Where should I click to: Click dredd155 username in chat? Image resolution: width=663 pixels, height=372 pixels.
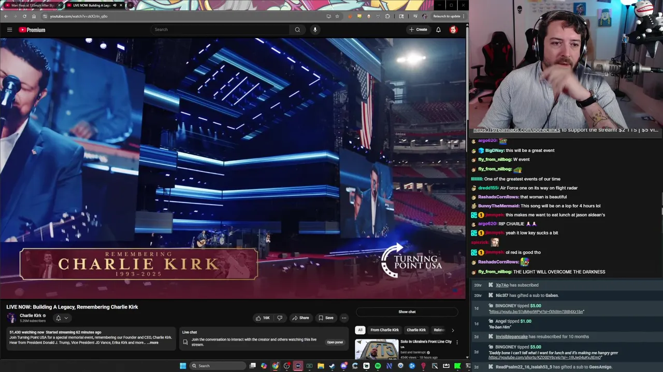(488, 188)
